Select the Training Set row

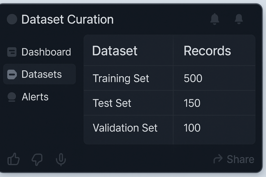(x=121, y=78)
